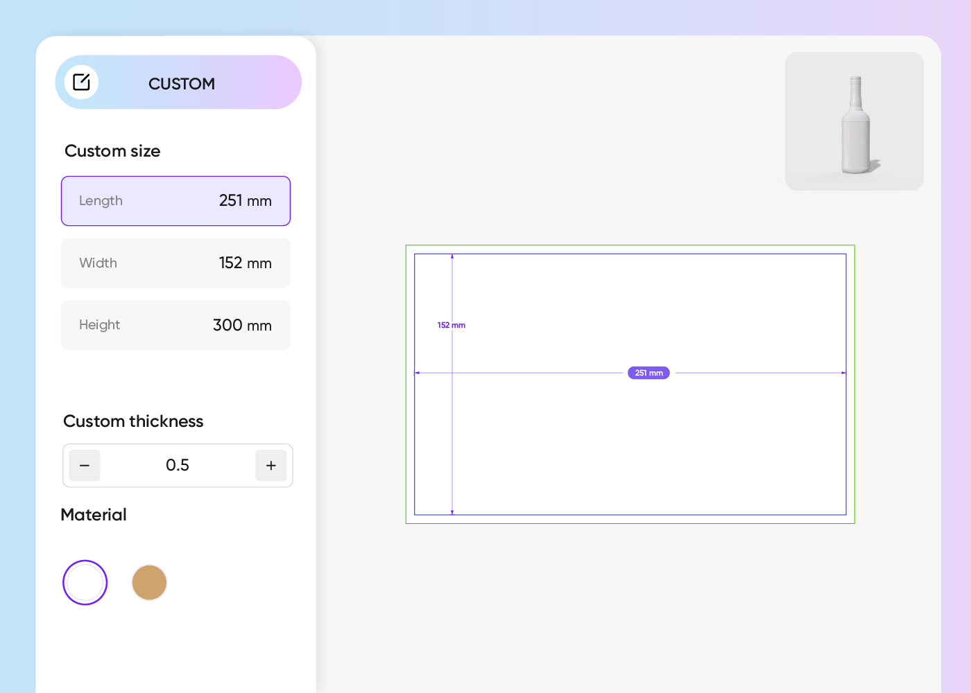The height and width of the screenshot is (693, 971).
Task: Click the Custom size heading
Action: click(x=112, y=151)
